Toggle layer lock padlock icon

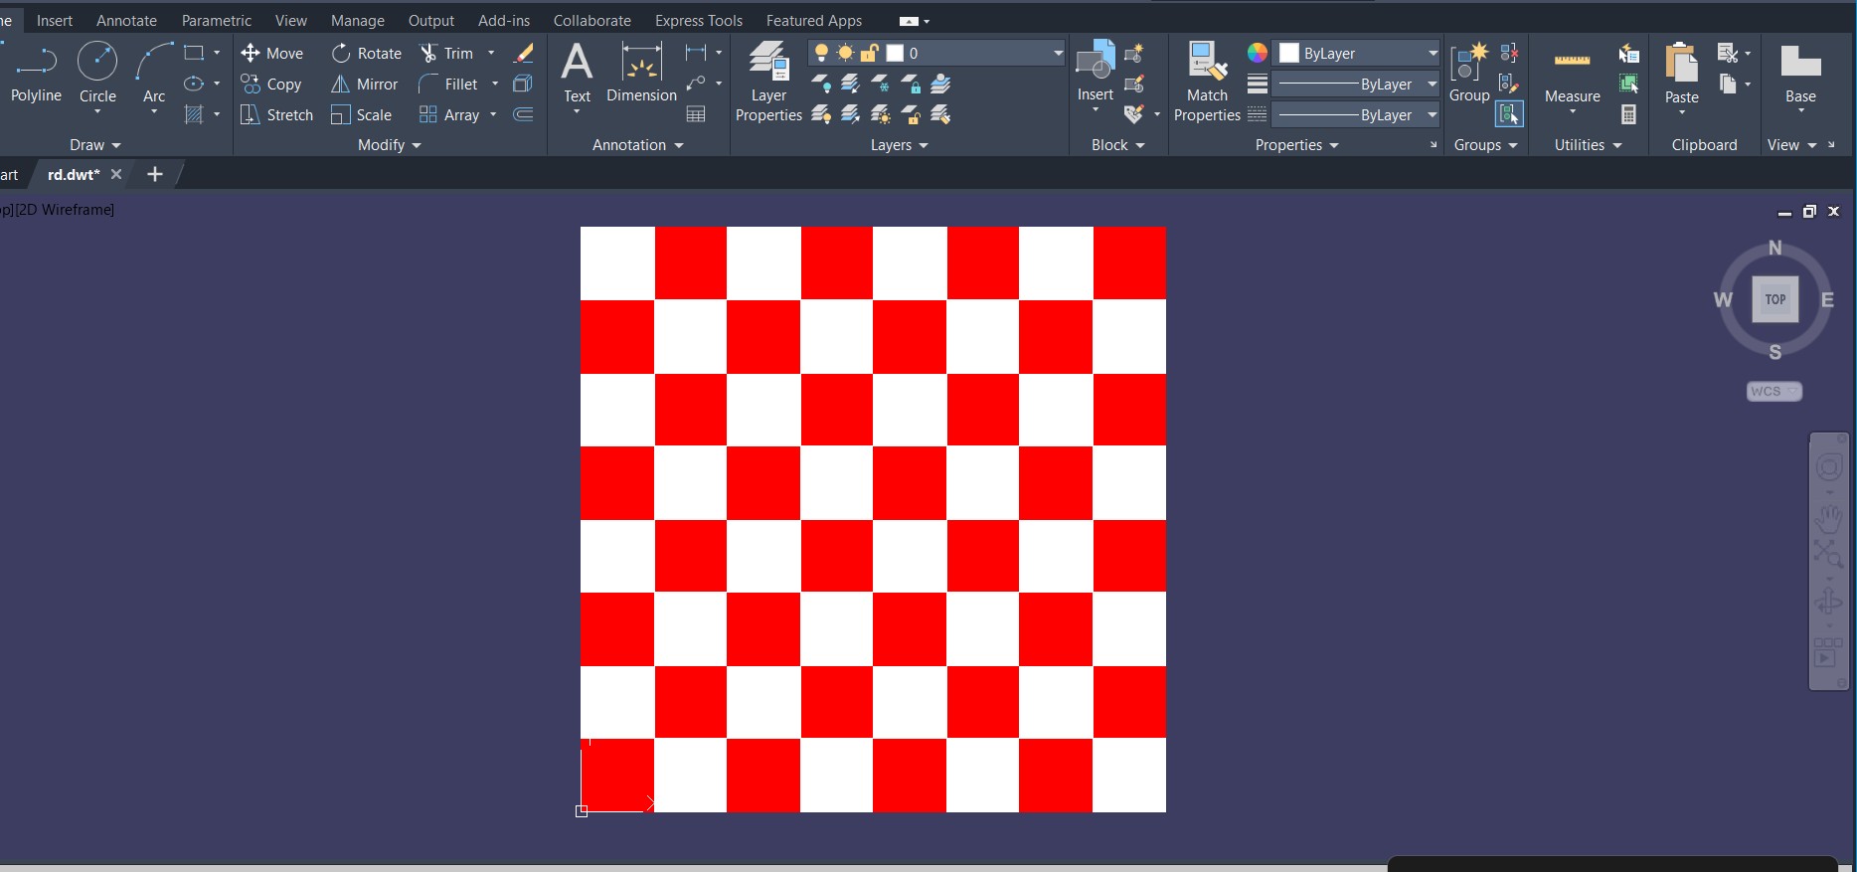click(x=869, y=53)
